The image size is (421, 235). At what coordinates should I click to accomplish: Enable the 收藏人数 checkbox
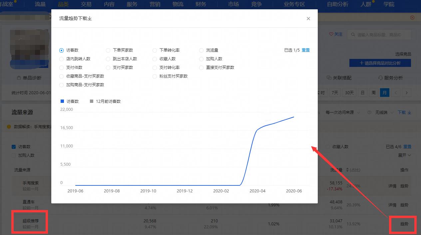[328, 146]
